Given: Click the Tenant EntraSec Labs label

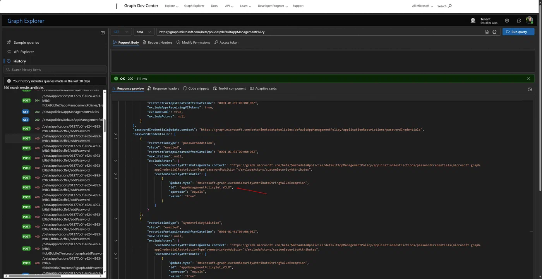Looking at the screenshot, I should pyautogui.click(x=489, y=21).
